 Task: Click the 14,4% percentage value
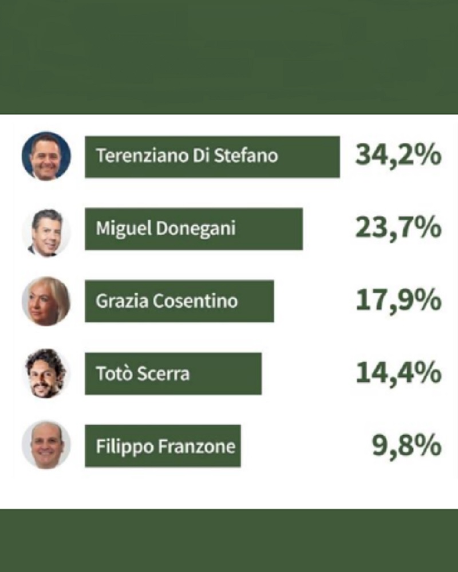click(398, 373)
